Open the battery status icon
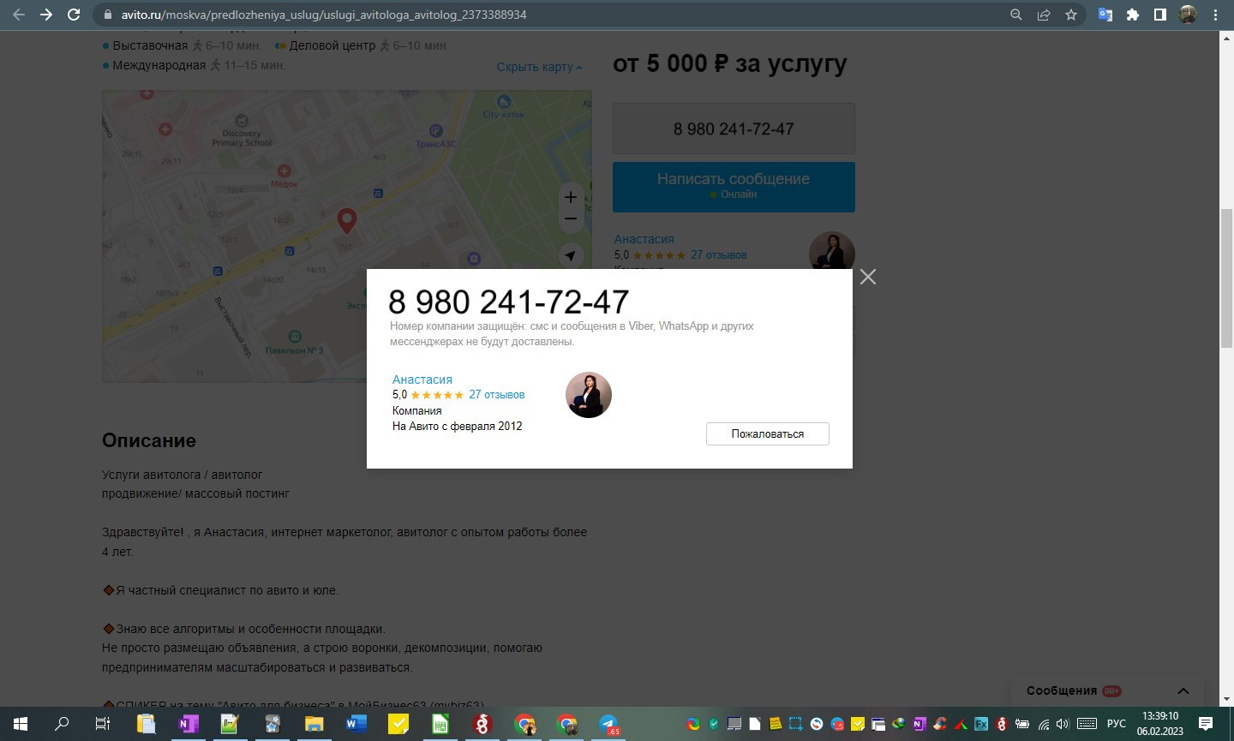Image resolution: width=1234 pixels, height=741 pixels. pyautogui.click(x=1022, y=724)
